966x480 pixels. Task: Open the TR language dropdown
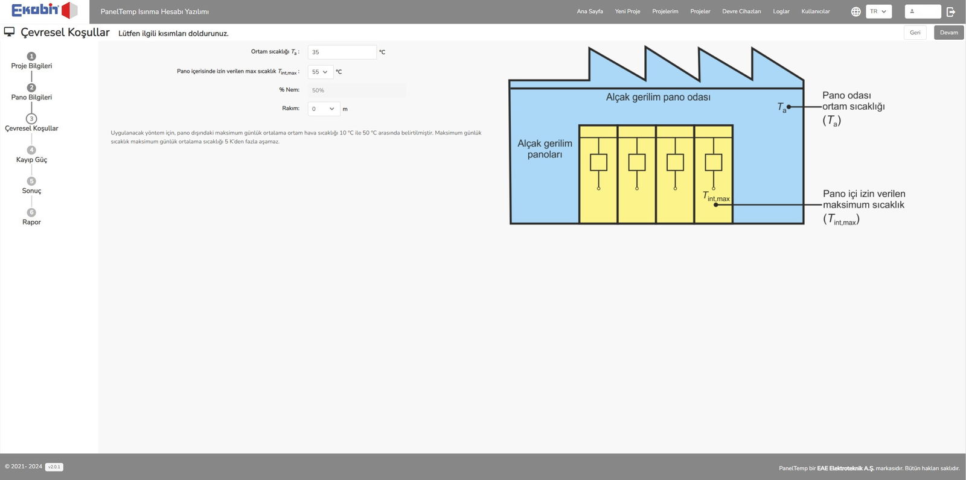click(x=878, y=11)
